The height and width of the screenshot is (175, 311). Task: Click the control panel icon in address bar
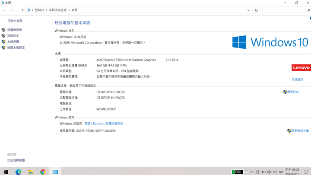pos(29,10)
